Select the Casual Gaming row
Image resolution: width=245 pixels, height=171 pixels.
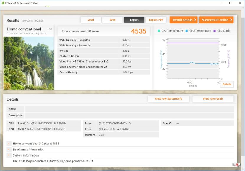click(x=104, y=72)
